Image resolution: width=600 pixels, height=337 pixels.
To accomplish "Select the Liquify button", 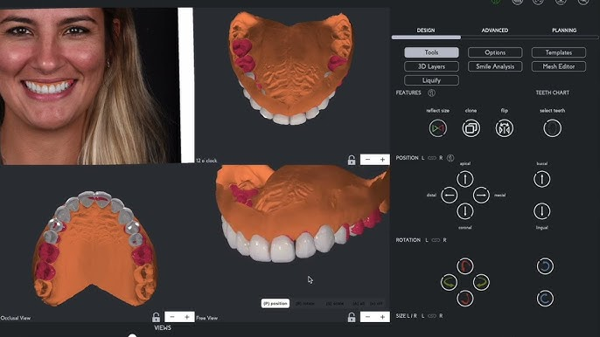I will 431,80.
